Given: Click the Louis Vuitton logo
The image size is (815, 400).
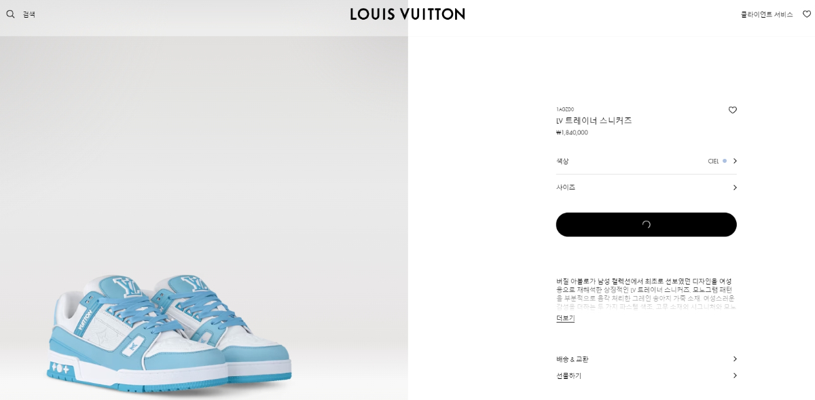Looking at the screenshot, I should coord(407,14).
